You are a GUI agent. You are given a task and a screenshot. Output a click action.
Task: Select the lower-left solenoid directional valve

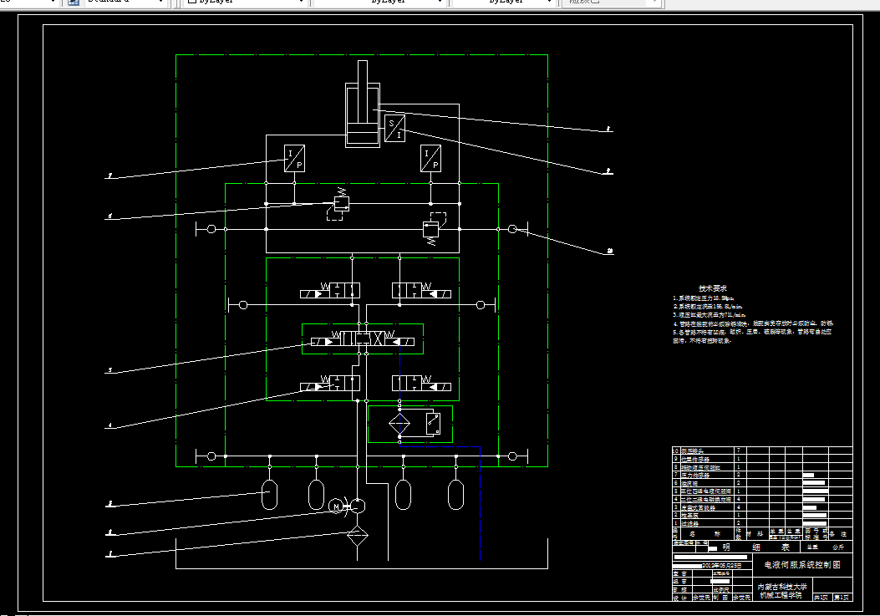pyautogui.click(x=330, y=383)
